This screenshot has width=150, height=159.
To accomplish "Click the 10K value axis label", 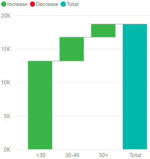I will pos(6,83).
